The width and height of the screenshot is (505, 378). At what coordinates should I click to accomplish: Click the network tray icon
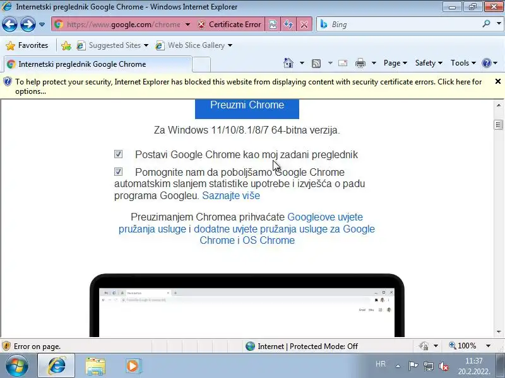click(x=429, y=366)
